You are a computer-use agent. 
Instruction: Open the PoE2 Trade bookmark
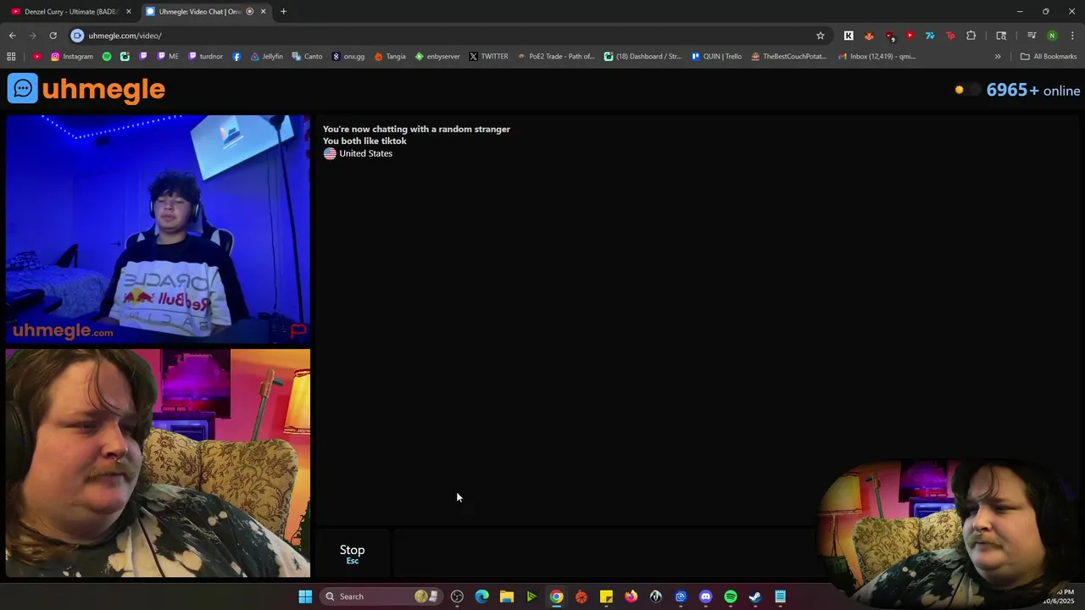[x=556, y=57]
